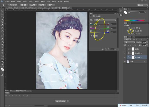Select the Pen tool
The height and width of the screenshot is (107, 149).
[x=2, y=50]
